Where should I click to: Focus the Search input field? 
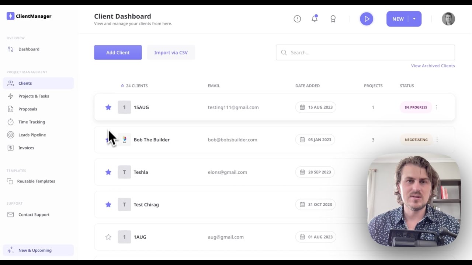[365, 52]
